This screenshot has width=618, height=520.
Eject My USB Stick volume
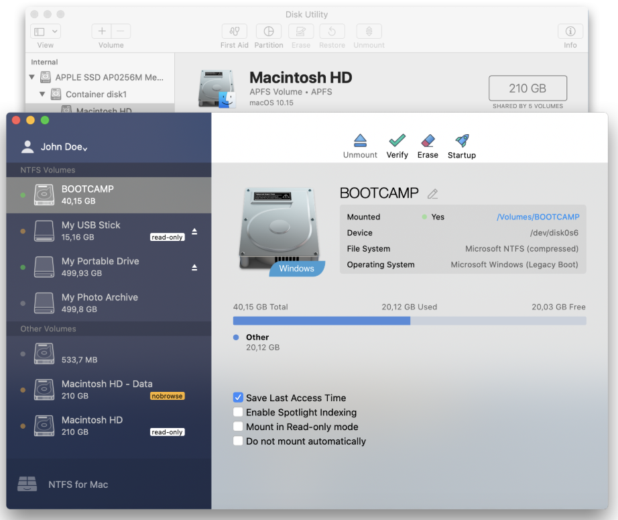(194, 231)
